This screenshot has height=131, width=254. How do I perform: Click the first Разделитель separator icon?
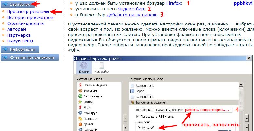pyautogui.click(x=132, y=86)
